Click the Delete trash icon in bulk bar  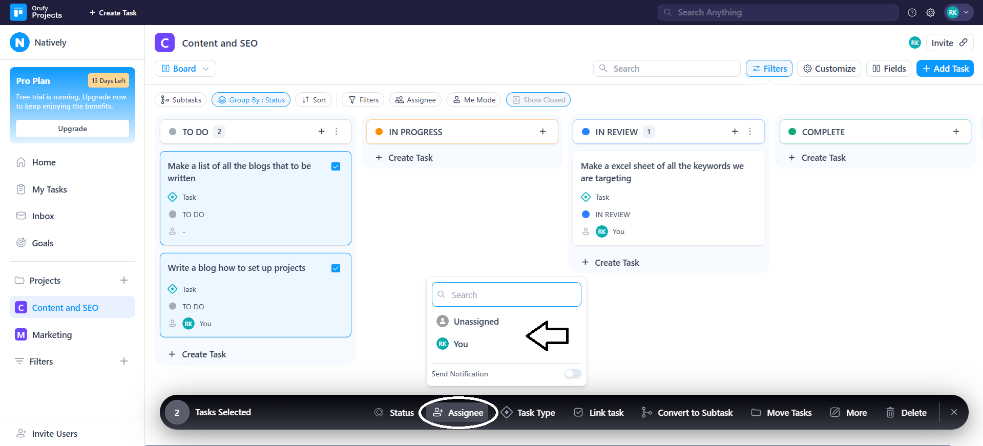pos(890,413)
